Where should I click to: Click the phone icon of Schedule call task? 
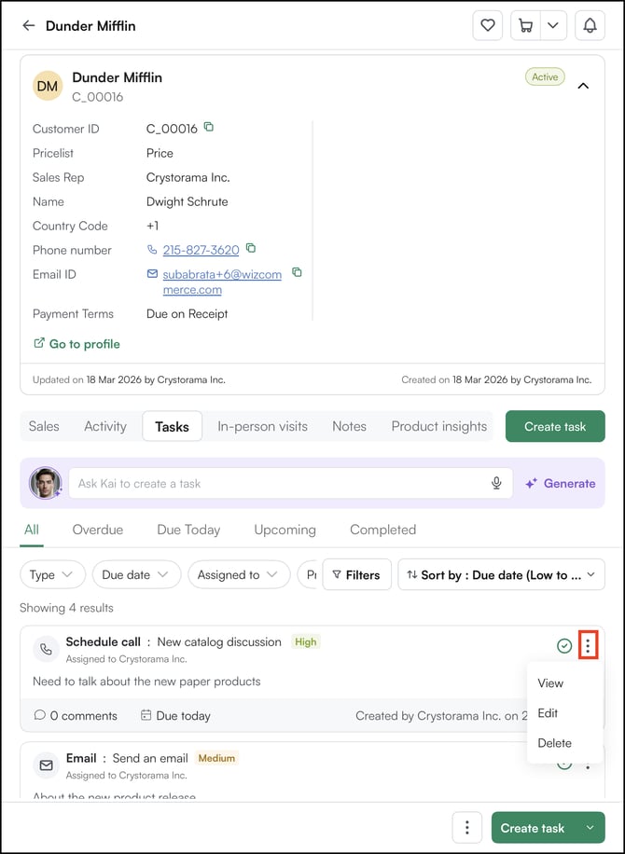point(47,649)
